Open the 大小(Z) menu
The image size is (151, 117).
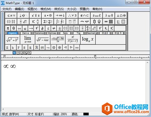point(72,9)
